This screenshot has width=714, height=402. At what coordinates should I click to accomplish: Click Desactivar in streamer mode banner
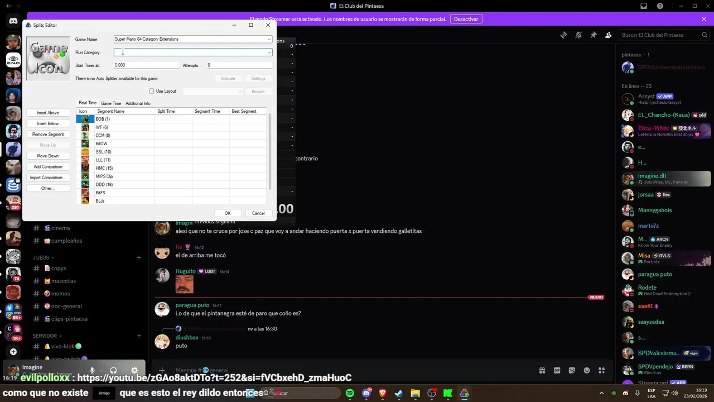point(466,19)
